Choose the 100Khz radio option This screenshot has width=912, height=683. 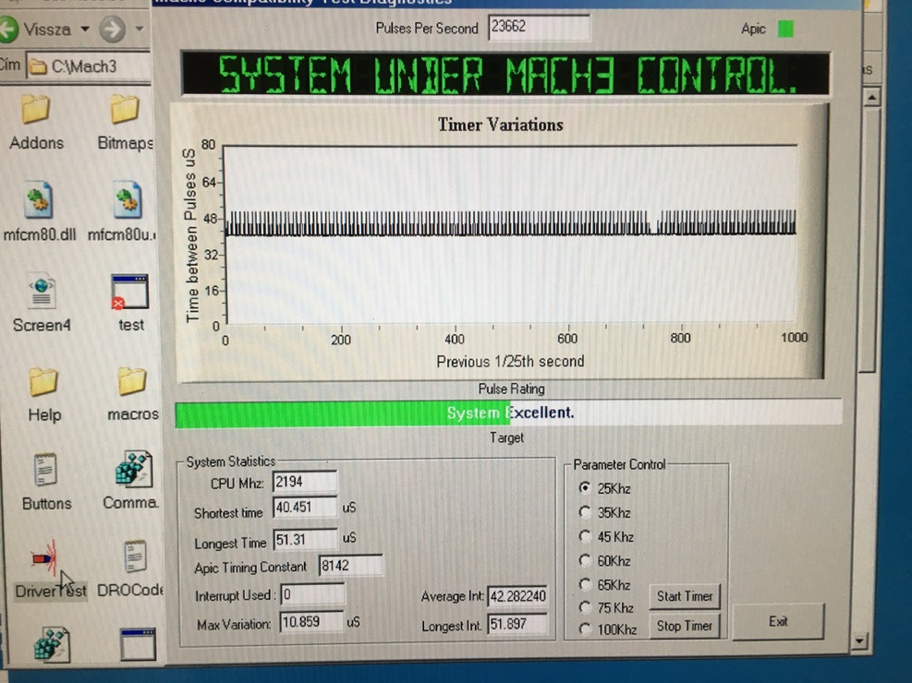(584, 629)
